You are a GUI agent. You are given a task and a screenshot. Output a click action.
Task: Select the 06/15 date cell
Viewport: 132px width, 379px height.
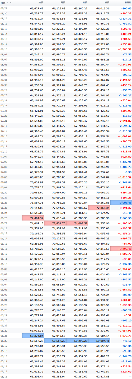(4, 249)
